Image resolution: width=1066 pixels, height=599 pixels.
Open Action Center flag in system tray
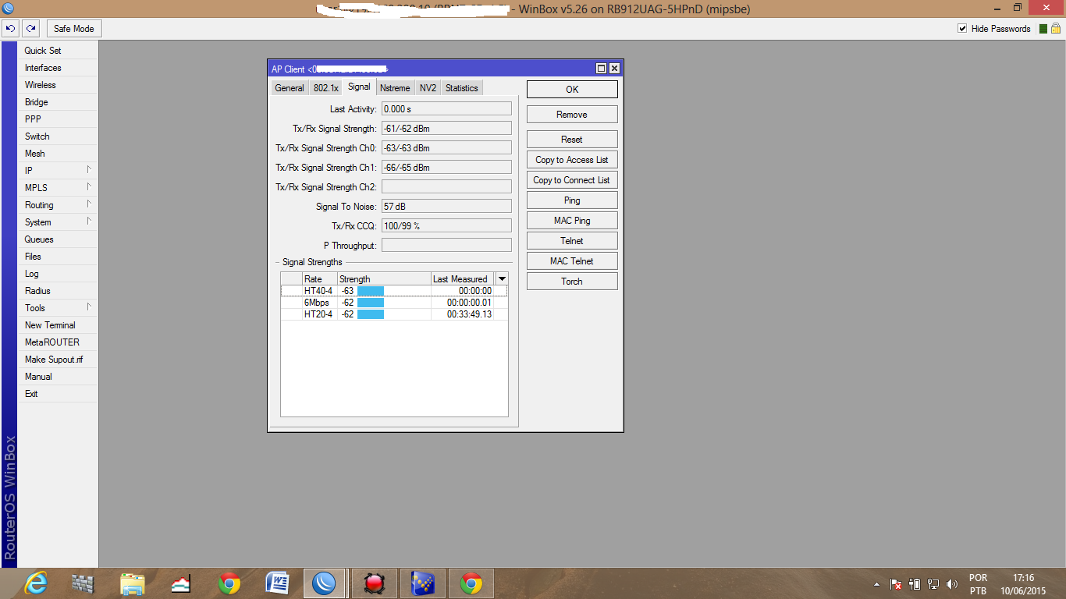897,584
